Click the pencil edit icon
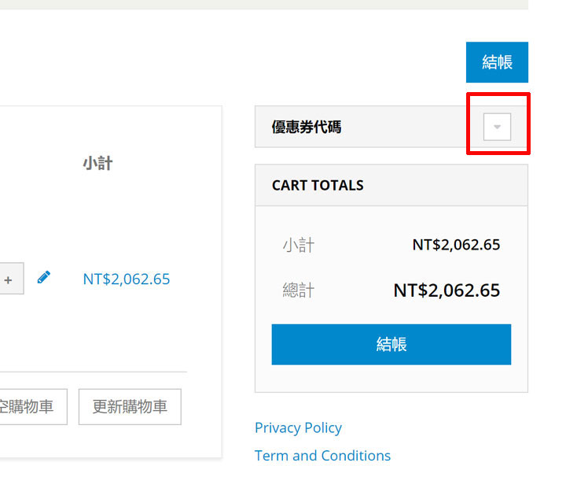This screenshot has width=566, height=488. pos(44,277)
